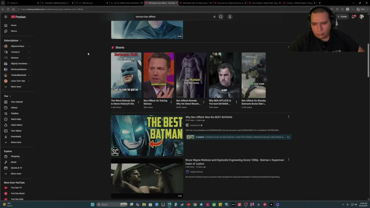Open the Subscriptions section header
The height and width of the screenshot is (208, 370).
coord(12,40)
